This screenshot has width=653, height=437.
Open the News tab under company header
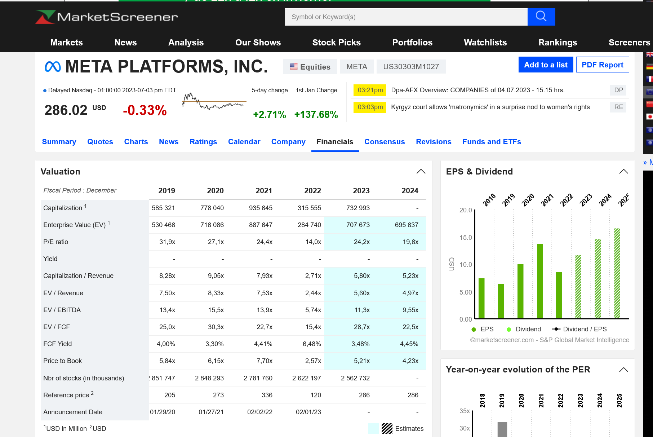click(169, 142)
